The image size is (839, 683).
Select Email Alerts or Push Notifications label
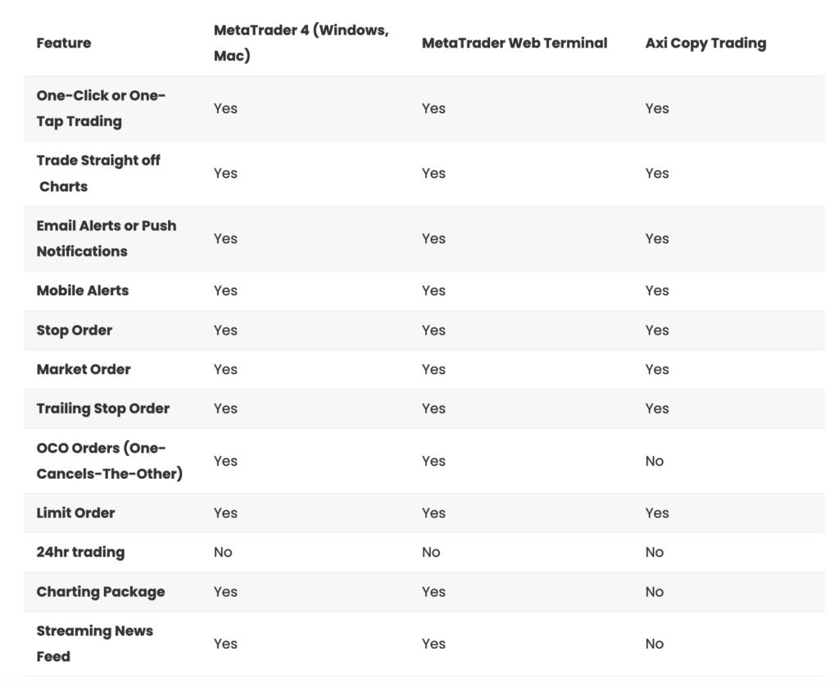tap(107, 239)
